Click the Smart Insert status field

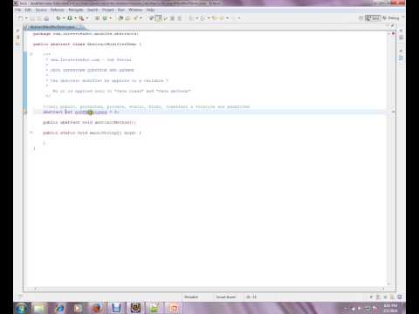coord(226,297)
